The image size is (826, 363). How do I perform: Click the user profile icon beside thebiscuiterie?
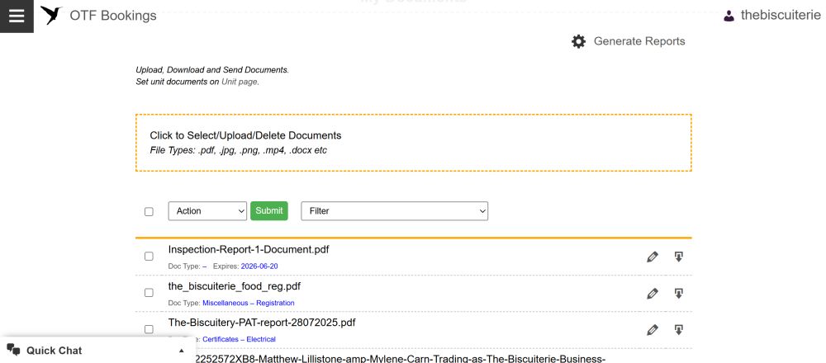coord(729,16)
